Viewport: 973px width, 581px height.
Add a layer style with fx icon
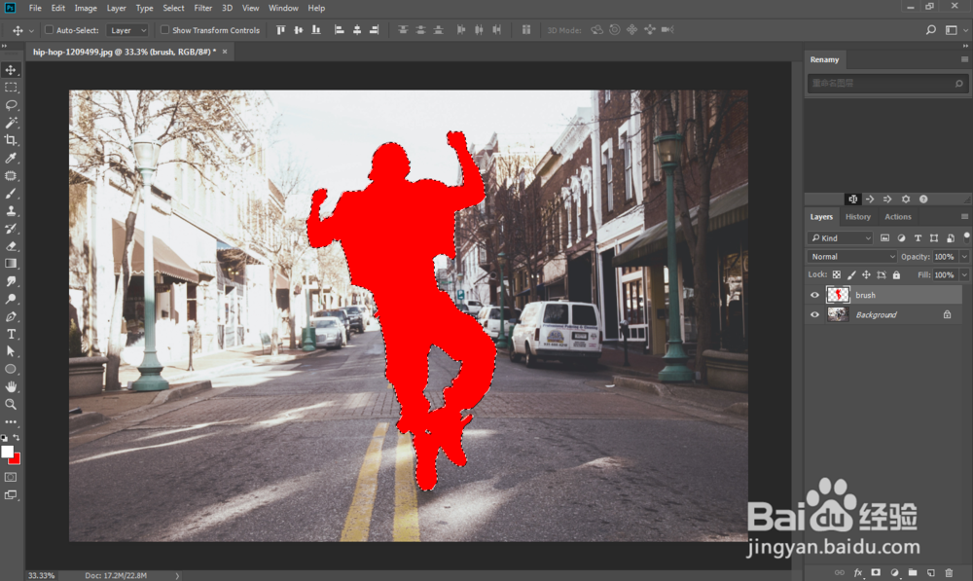857,572
